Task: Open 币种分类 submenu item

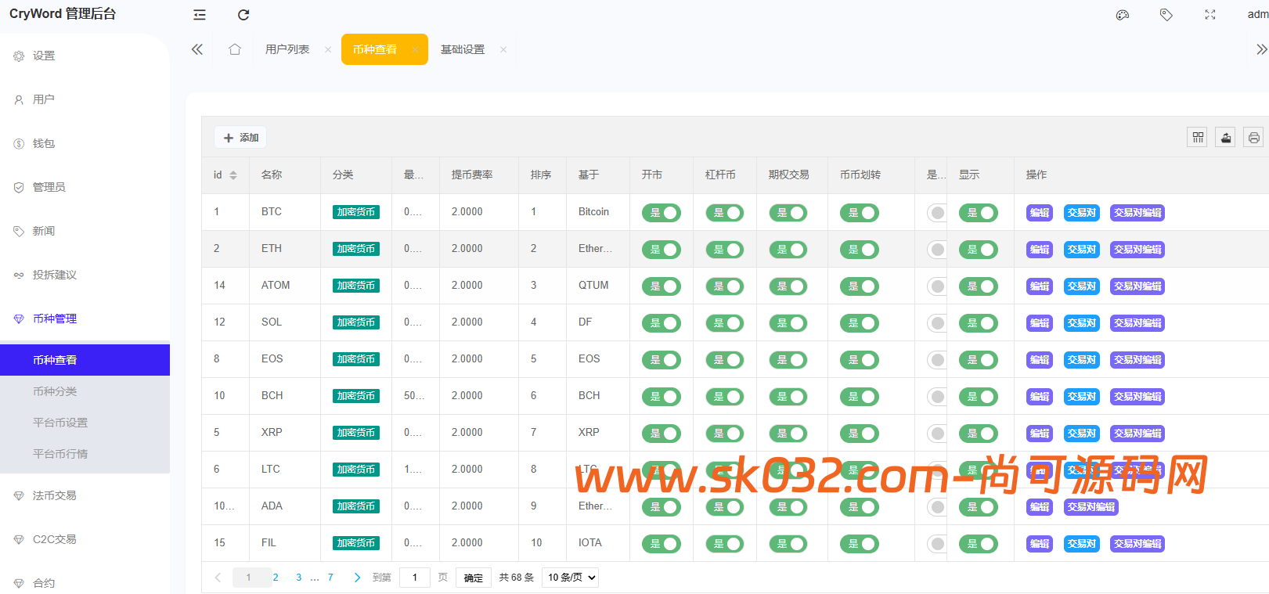Action: pyautogui.click(x=55, y=391)
